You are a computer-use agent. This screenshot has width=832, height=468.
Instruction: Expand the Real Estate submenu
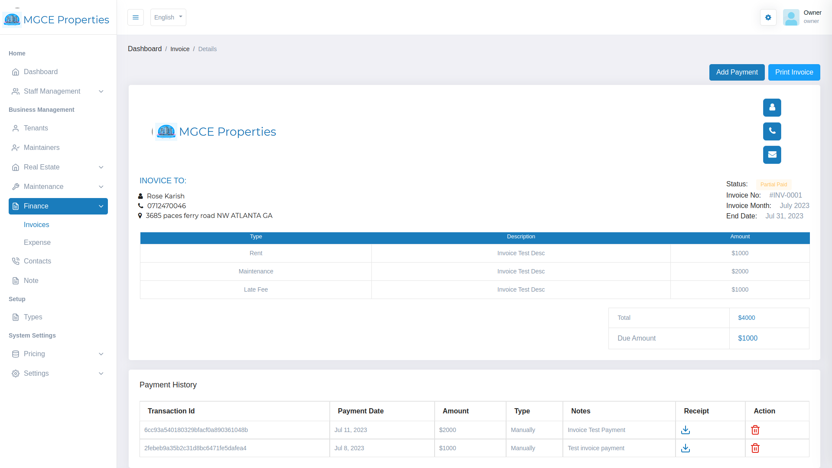pos(58,167)
